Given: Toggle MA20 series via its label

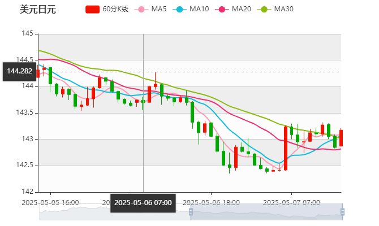Looking at the screenshot, I should point(241,10).
